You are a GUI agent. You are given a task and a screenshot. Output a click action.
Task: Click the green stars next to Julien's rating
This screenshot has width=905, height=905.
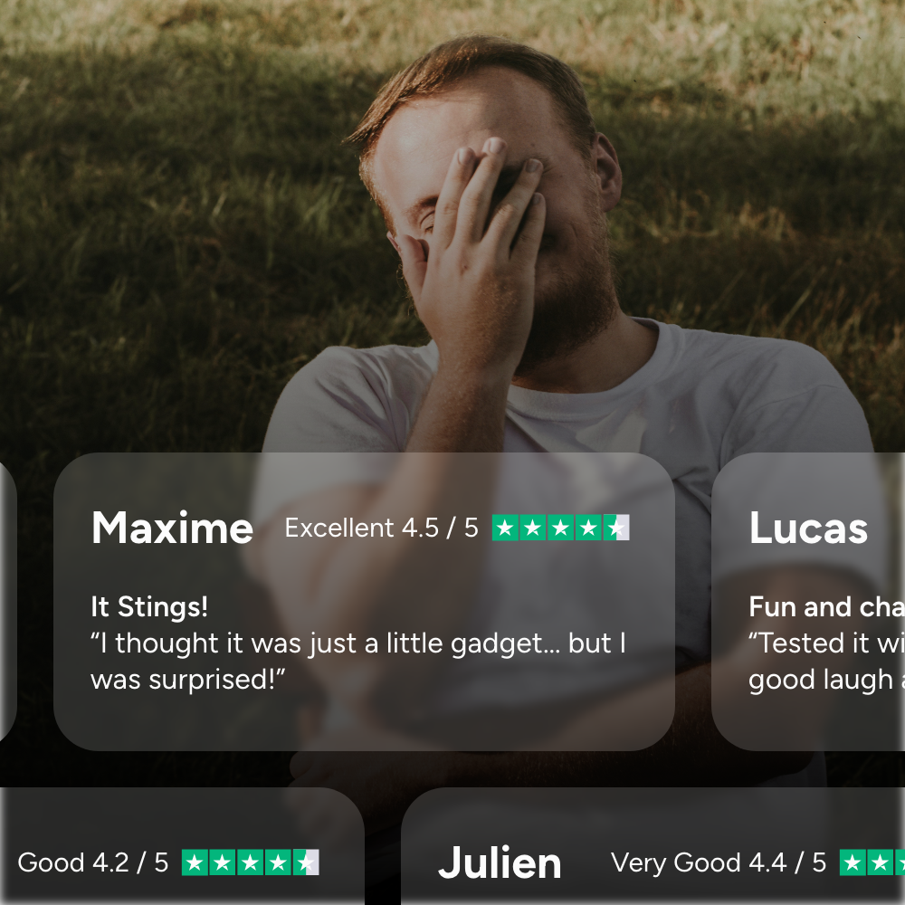click(872, 862)
